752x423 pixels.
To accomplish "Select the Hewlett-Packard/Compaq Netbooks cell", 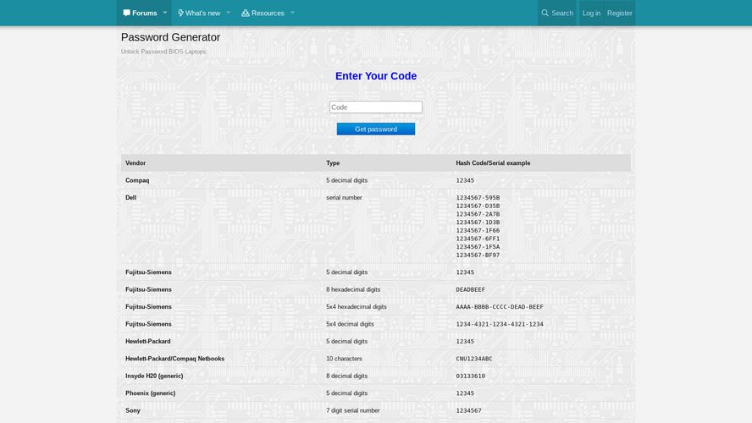I will [174, 359].
